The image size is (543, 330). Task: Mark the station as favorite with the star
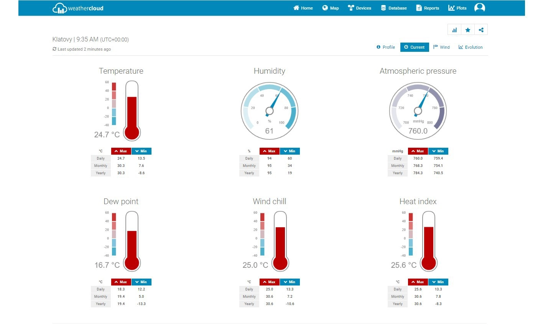point(468,30)
